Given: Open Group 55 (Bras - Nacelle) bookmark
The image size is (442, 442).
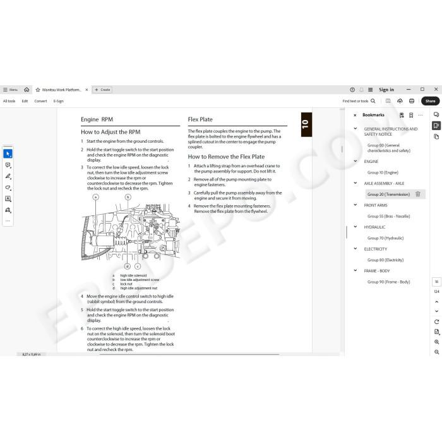Looking at the screenshot, I should [388, 216].
